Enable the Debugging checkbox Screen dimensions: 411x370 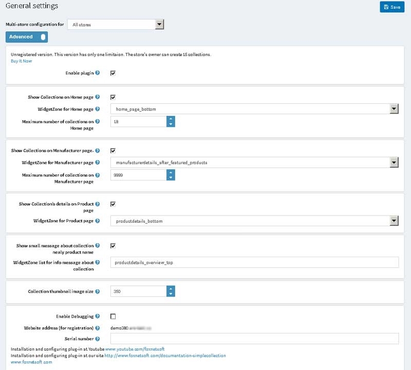[113, 317]
